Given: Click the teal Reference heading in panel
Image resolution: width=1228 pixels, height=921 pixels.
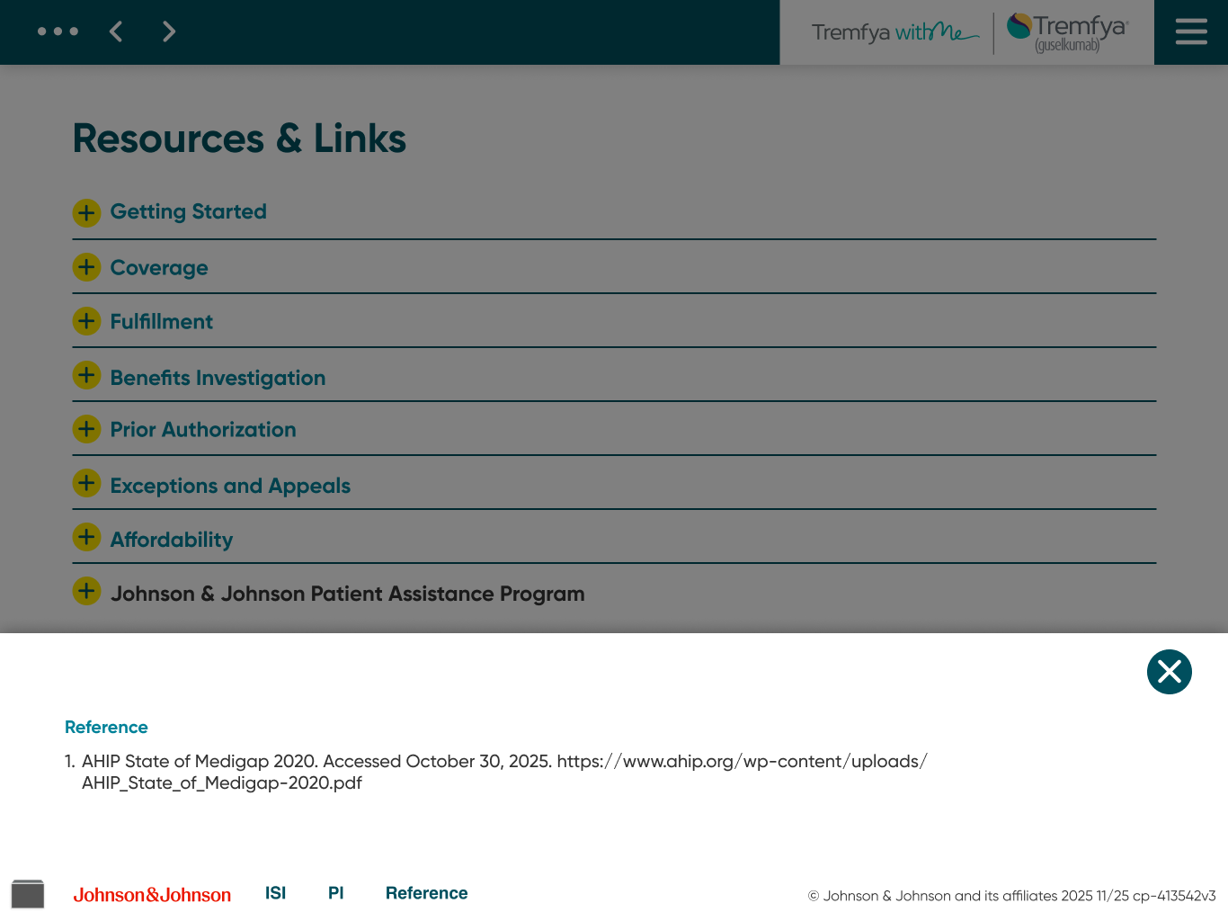Looking at the screenshot, I should tap(106, 727).
